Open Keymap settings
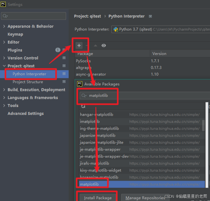 [15, 34]
